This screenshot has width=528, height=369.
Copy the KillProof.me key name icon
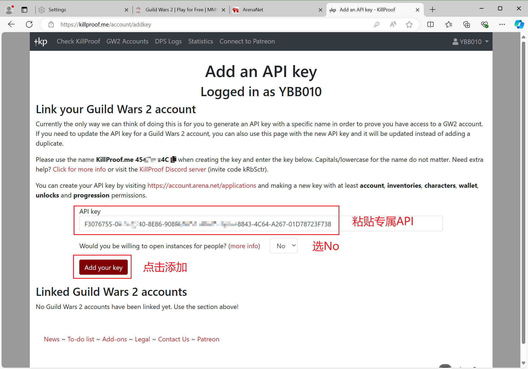[x=173, y=159]
